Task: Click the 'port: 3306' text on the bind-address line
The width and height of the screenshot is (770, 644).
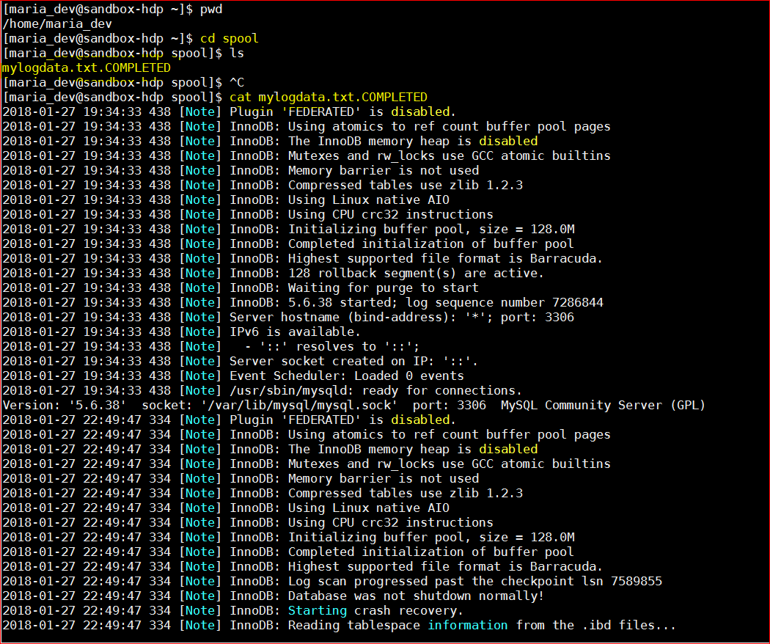Action: pos(538,318)
